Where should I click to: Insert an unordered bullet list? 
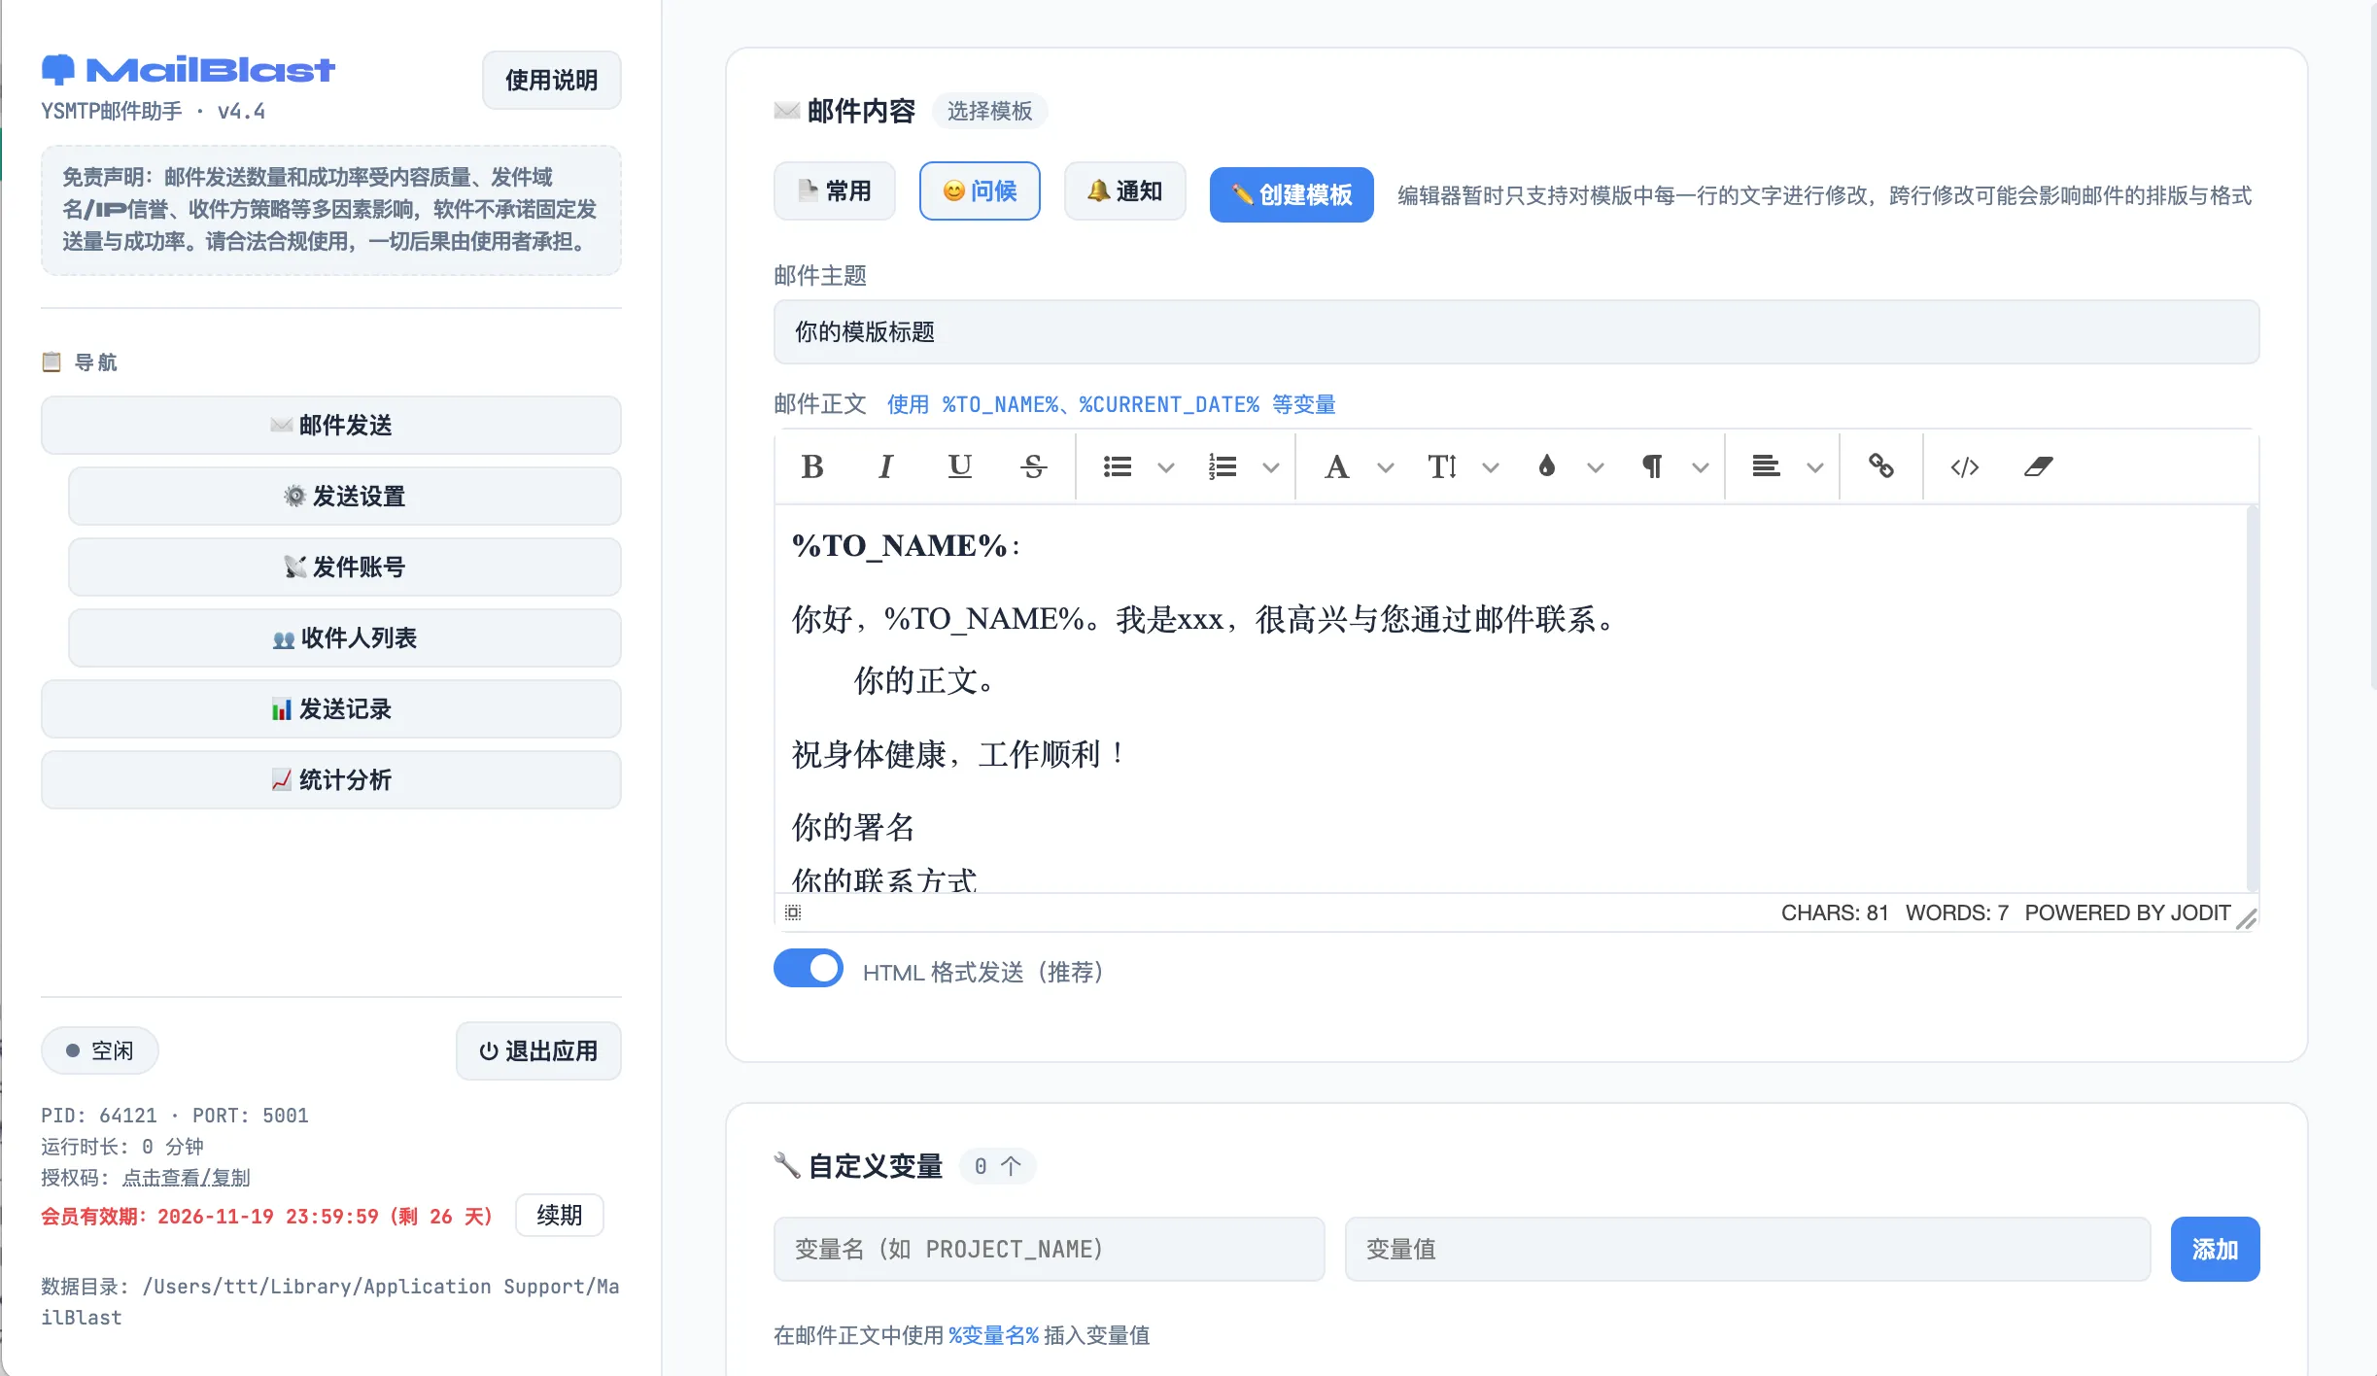pos(1118,467)
